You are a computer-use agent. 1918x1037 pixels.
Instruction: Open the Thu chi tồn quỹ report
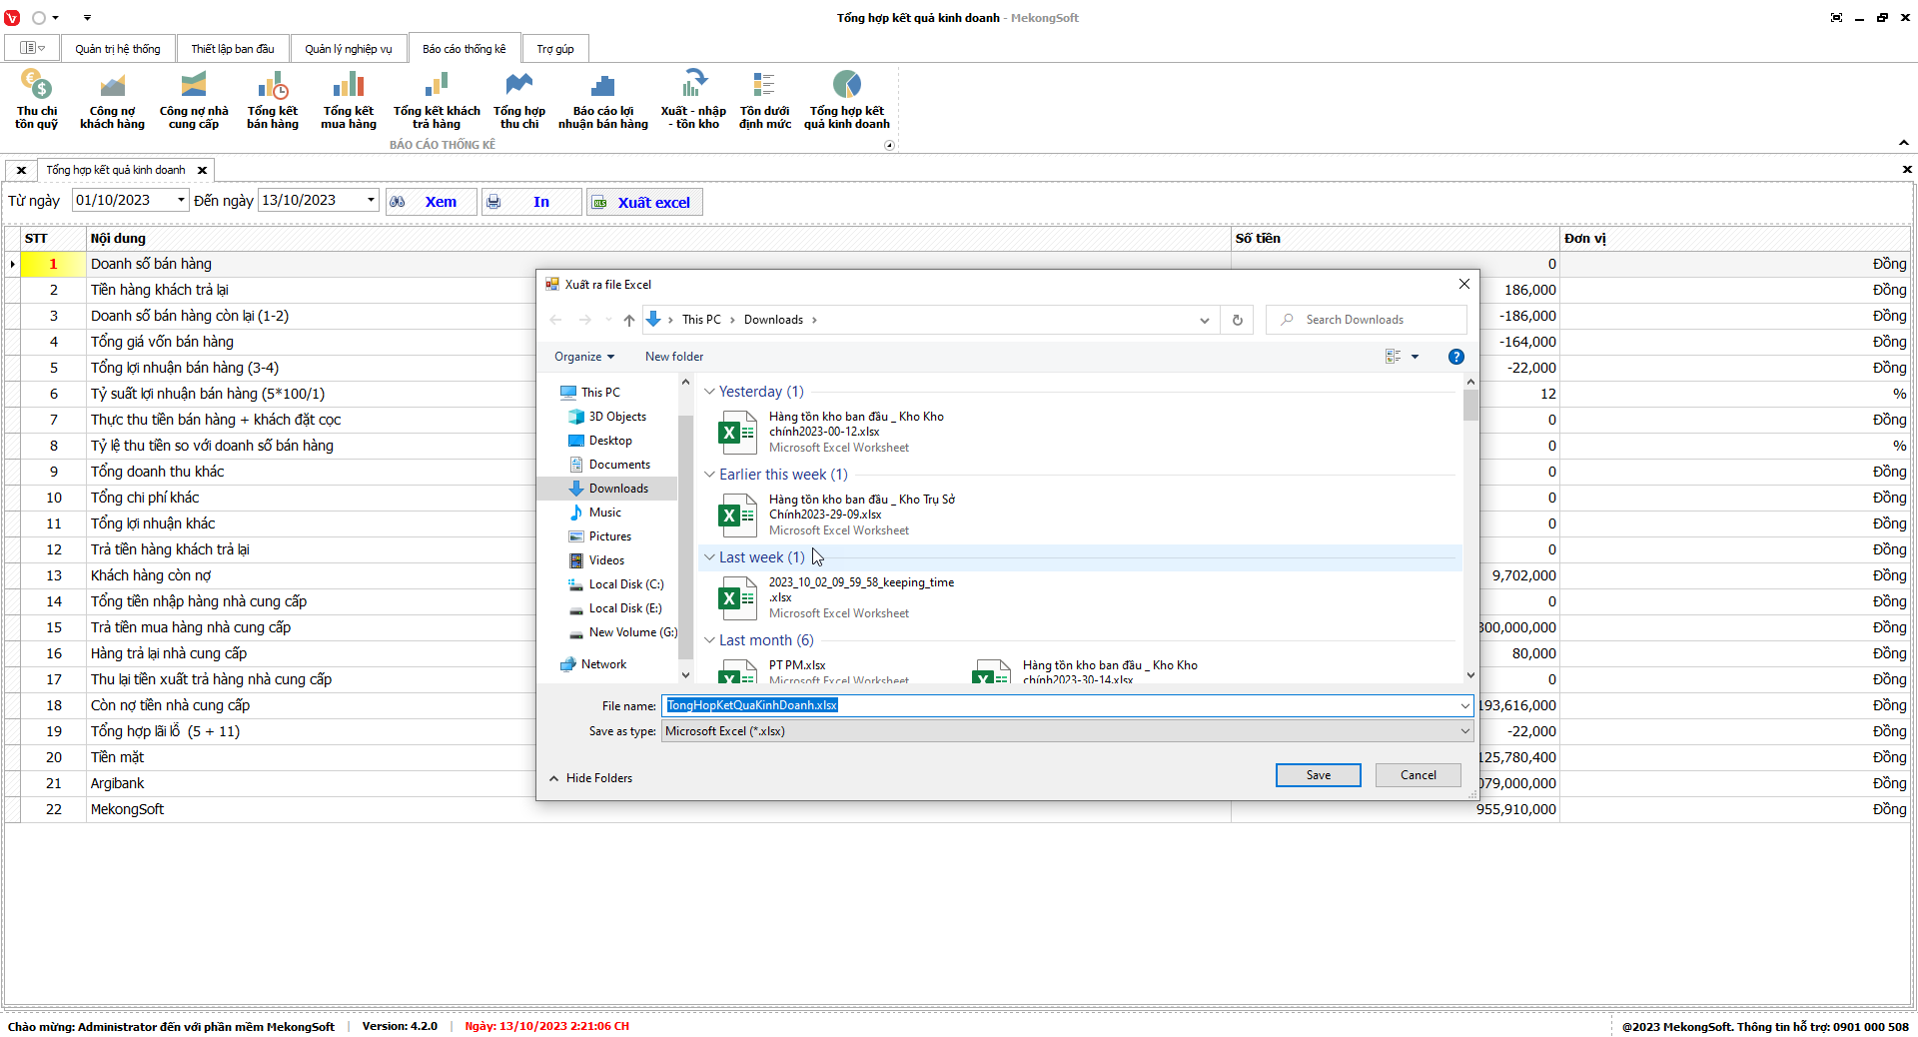tap(36, 100)
